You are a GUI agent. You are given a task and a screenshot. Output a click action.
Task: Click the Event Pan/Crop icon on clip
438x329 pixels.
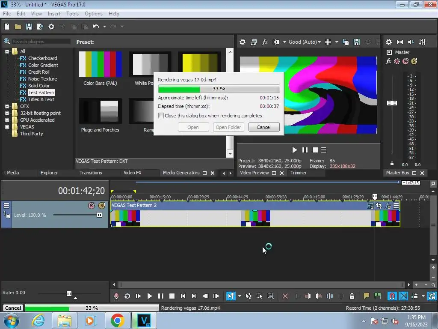point(379,206)
